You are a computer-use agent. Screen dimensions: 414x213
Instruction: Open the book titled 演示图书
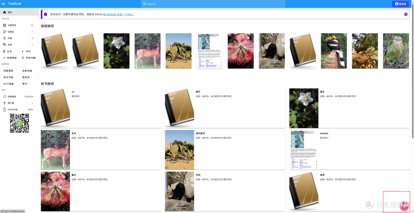pyautogui.click(x=225, y=150)
